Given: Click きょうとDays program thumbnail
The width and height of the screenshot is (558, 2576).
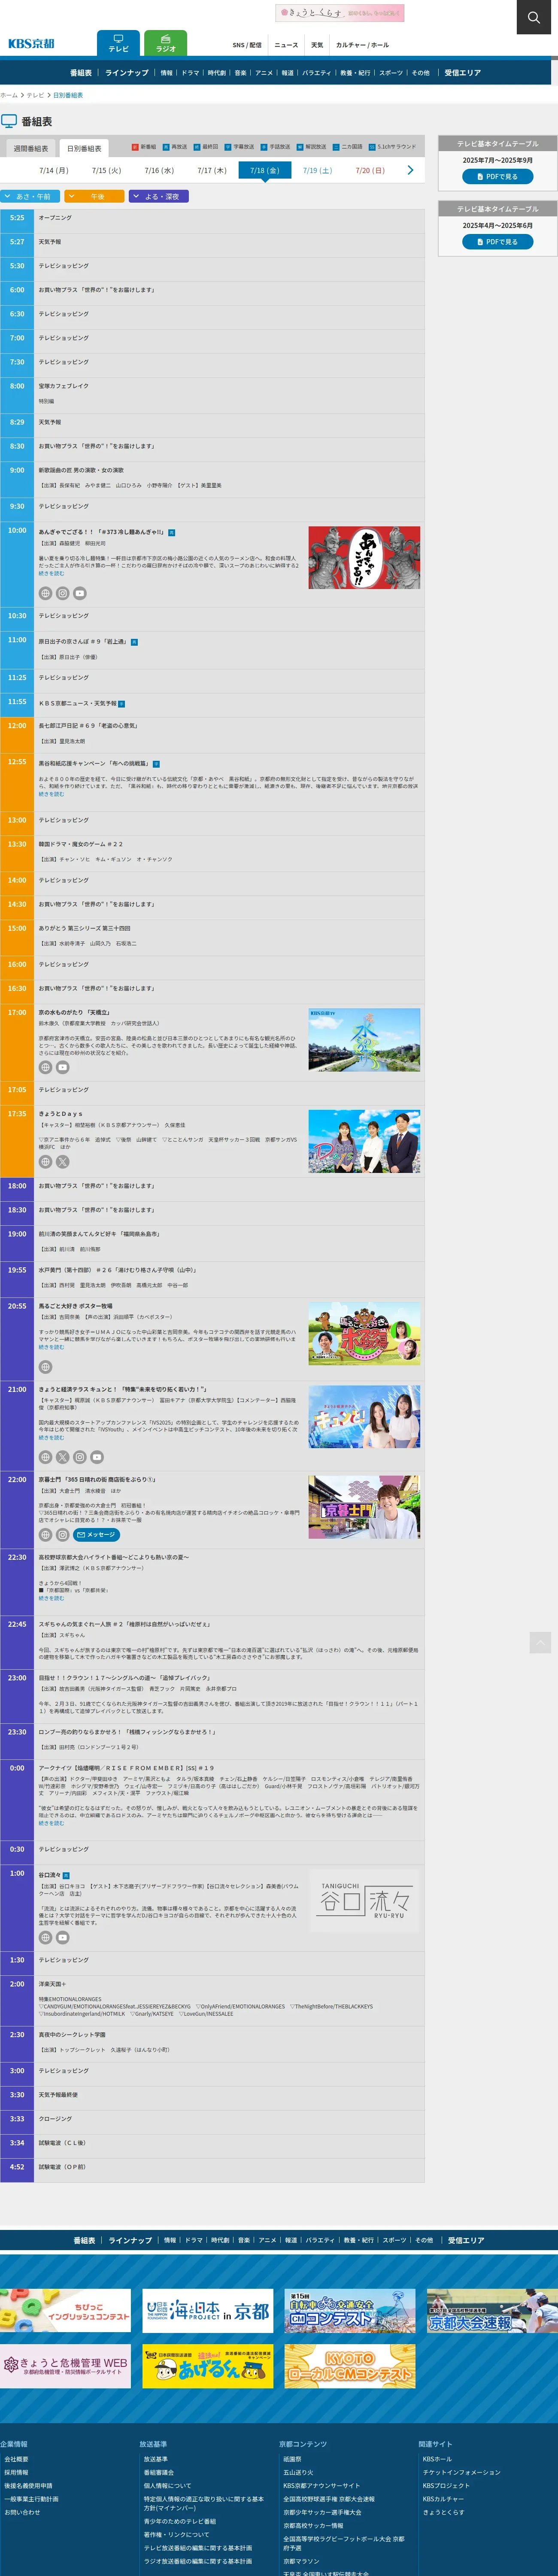Looking at the screenshot, I should [x=364, y=1141].
